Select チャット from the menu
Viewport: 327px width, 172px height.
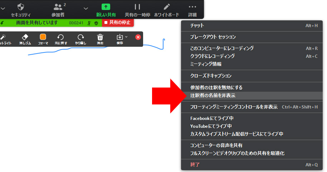pyautogui.click(x=197, y=26)
